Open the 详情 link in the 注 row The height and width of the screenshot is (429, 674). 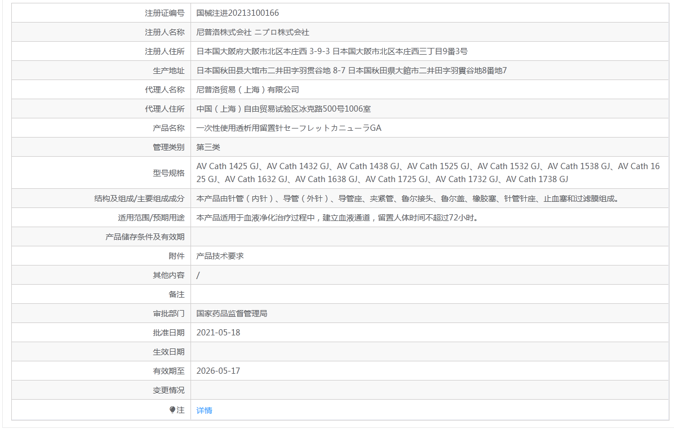[204, 410]
